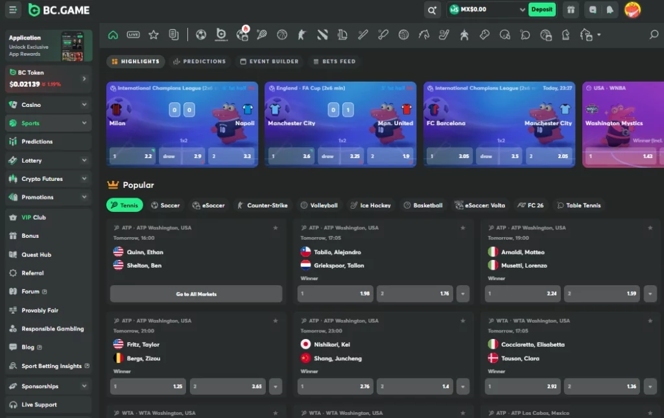Select the soccer ball sport icon
The image size is (664, 418).
[201, 35]
